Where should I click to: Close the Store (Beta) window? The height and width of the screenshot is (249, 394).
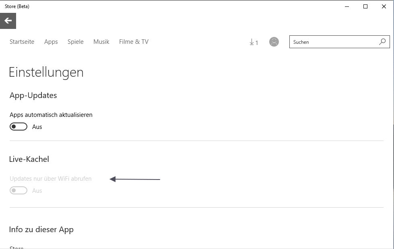point(384,6)
